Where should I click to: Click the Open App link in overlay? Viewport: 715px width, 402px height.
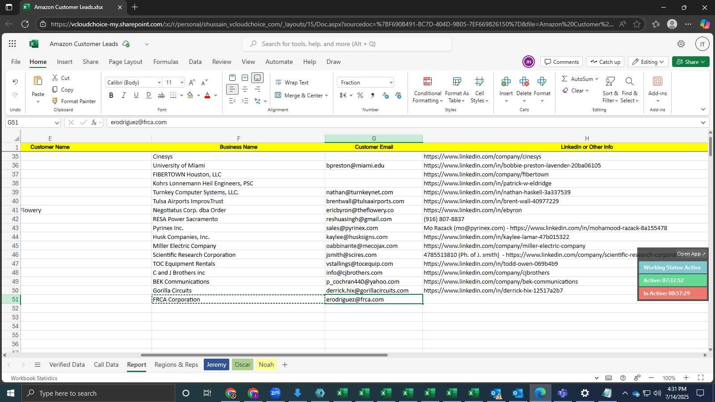691,254
